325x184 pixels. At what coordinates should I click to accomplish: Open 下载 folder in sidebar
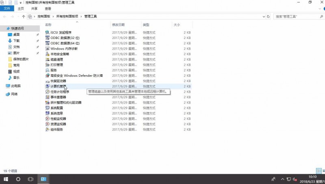pos(16,41)
